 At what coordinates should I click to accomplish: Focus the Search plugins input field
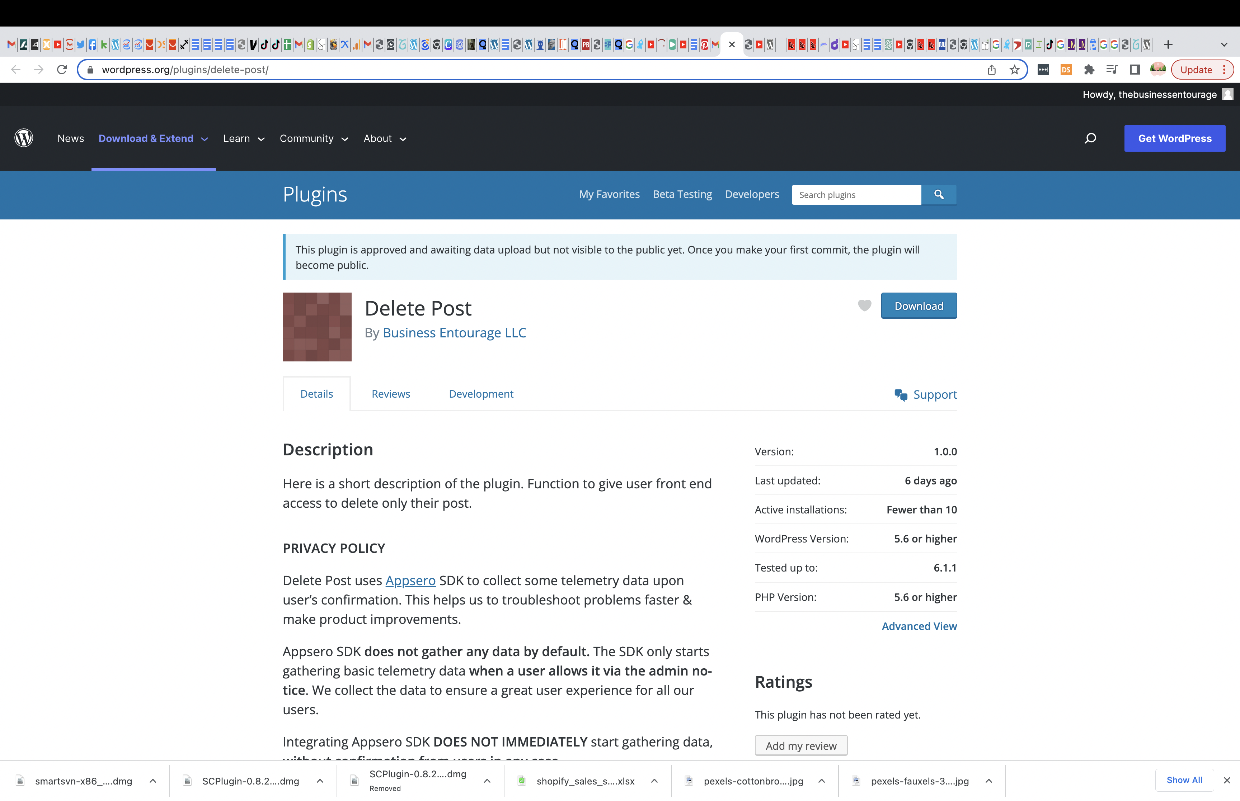(x=856, y=195)
